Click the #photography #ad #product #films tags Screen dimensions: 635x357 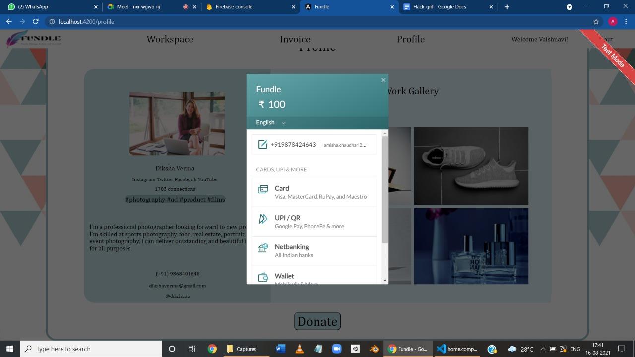point(175,199)
